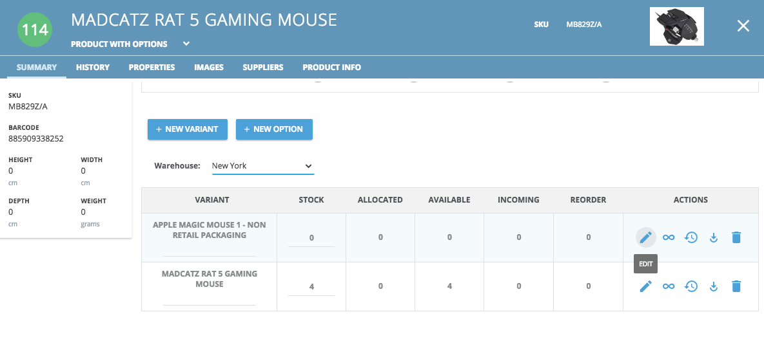764x339 pixels.
Task: Close the product detail panel
Action: [743, 26]
